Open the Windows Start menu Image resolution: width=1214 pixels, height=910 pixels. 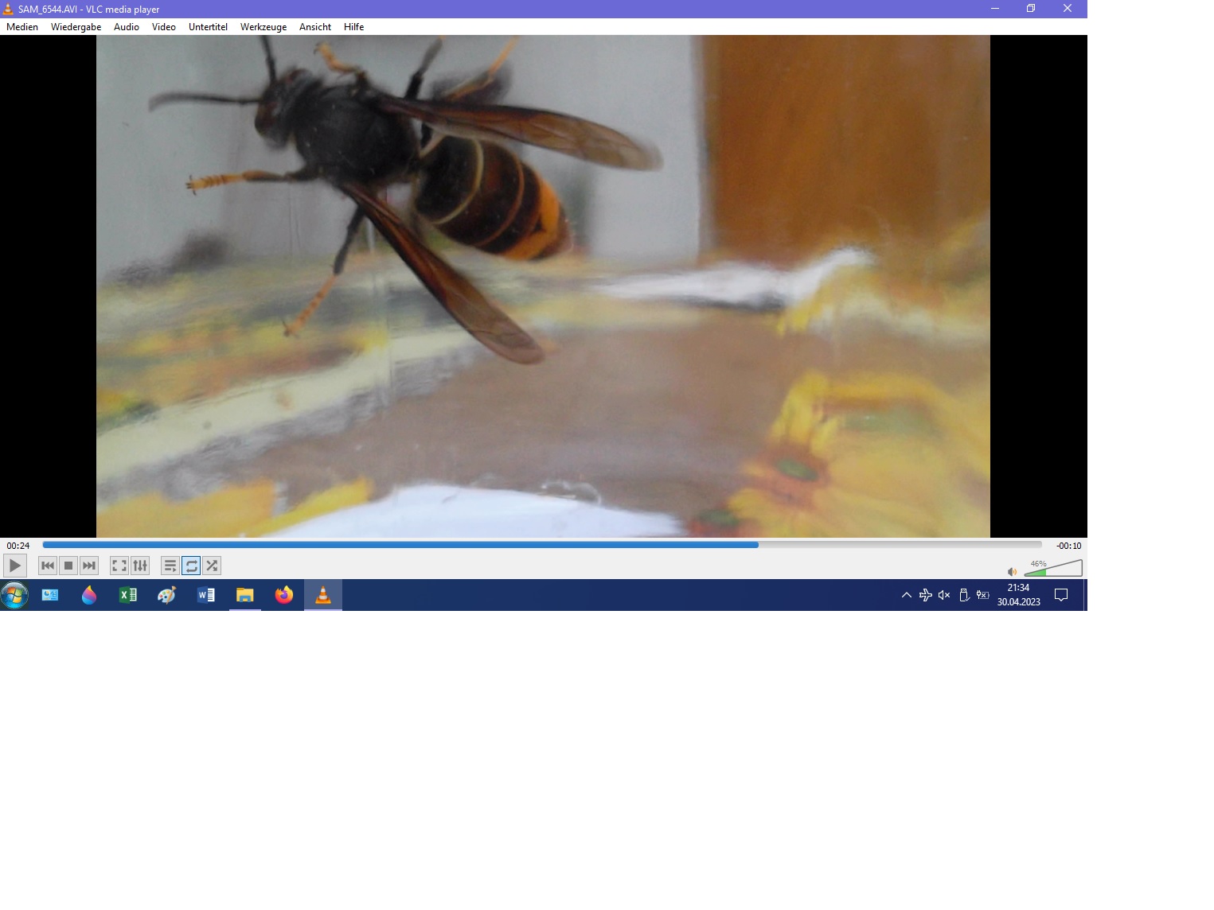click(x=14, y=595)
